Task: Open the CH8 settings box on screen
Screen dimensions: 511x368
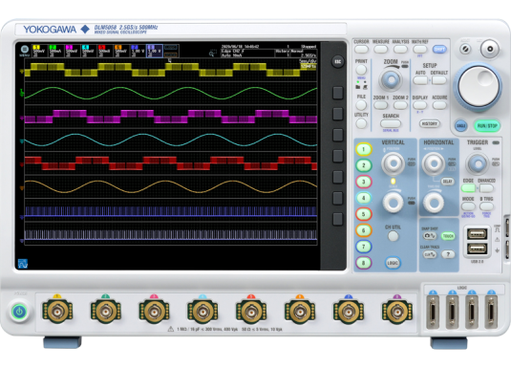Action: coord(155,51)
